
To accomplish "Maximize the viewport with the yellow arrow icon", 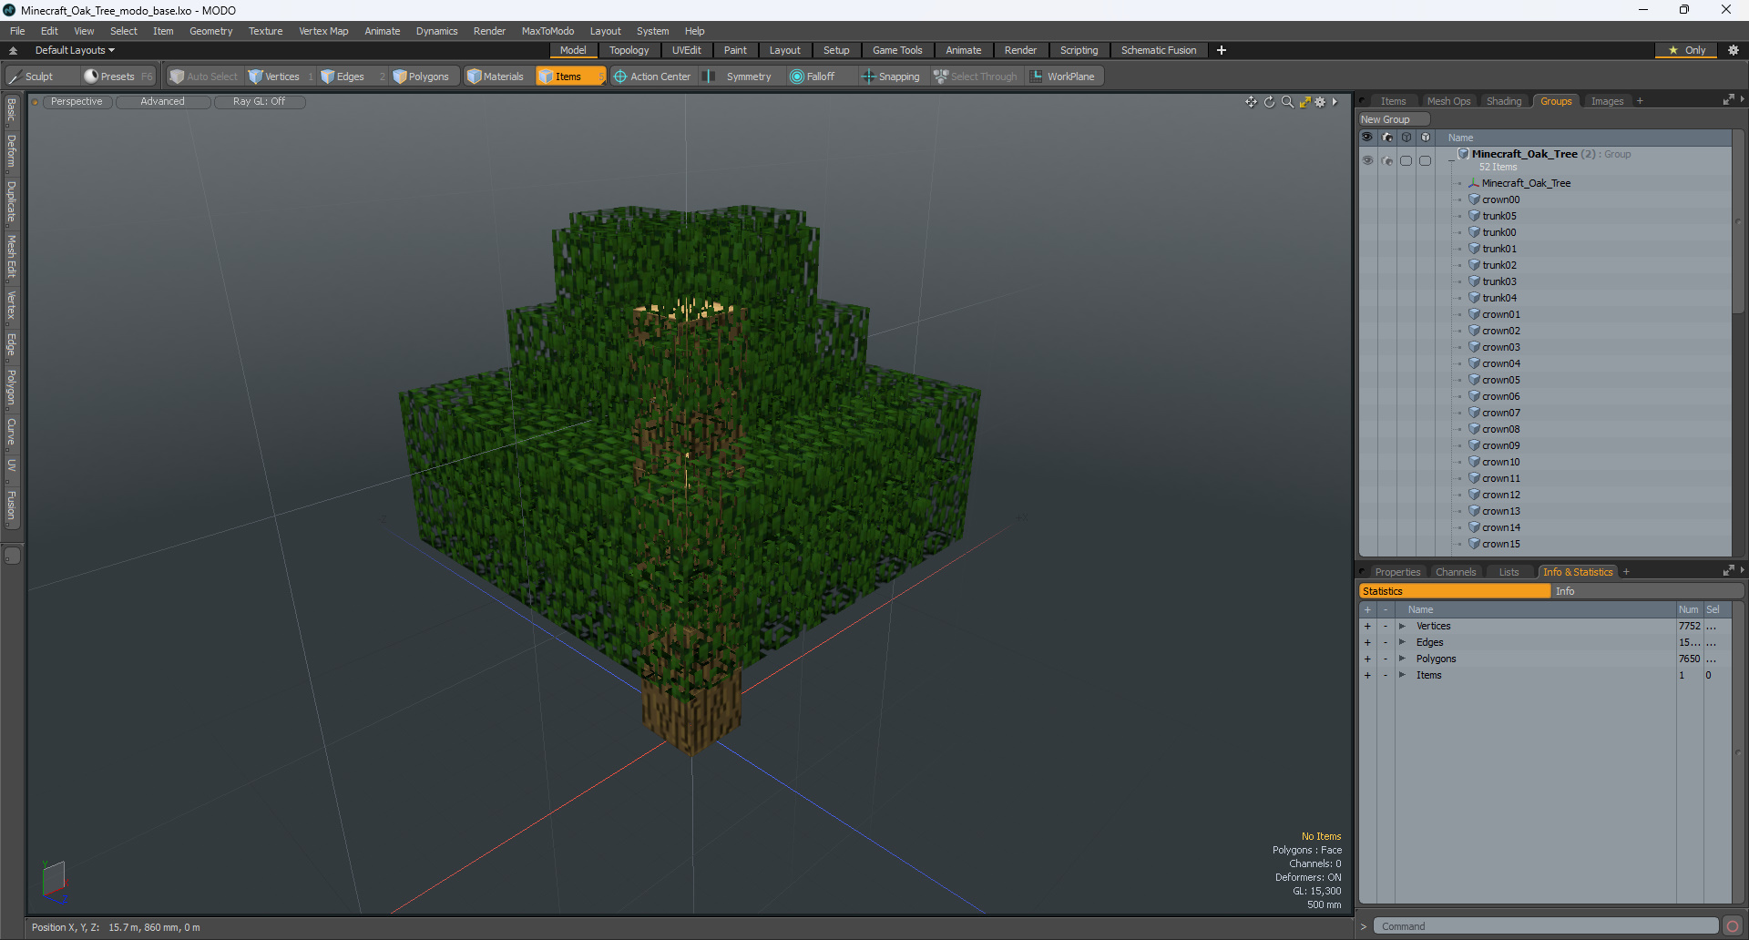I will coord(1304,102).
